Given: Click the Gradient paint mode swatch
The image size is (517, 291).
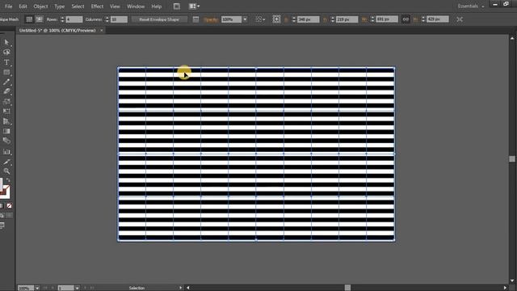Looking at the screenshot, I should pos(2,206).
